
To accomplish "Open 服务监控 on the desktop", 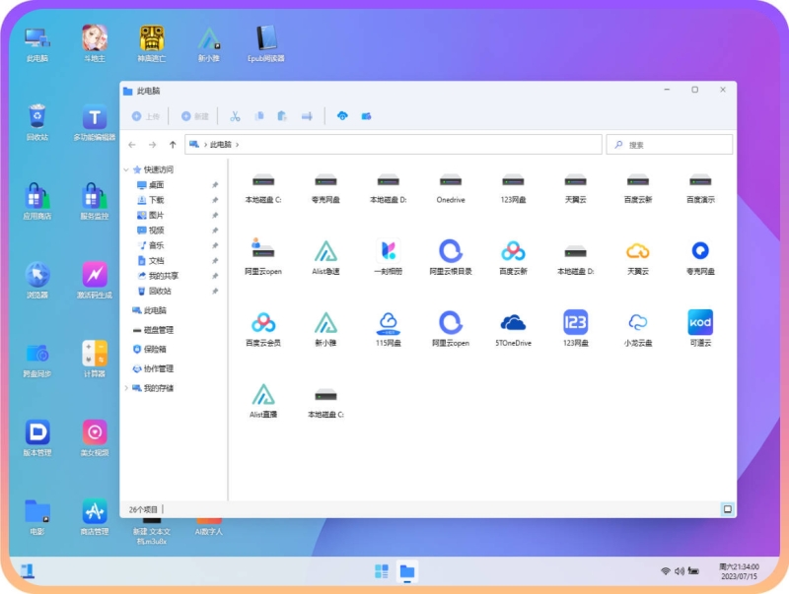I will coord(95,202).
